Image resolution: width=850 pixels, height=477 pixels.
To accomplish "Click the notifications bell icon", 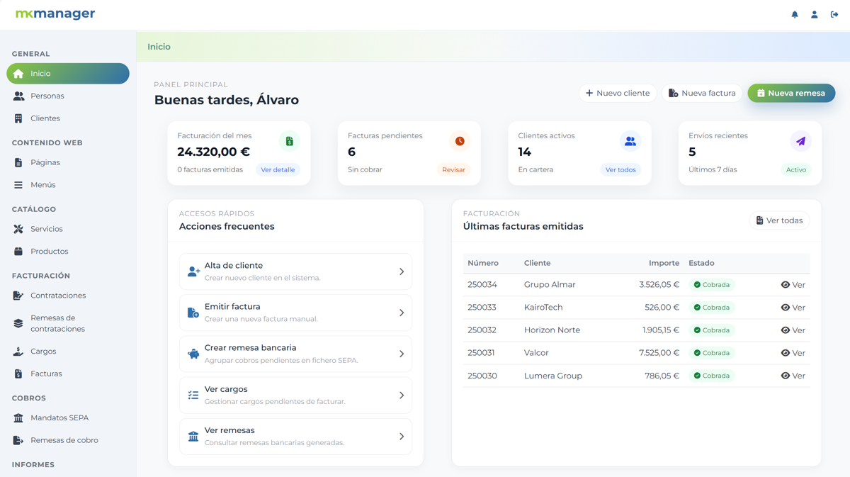I will pos(795,15).
